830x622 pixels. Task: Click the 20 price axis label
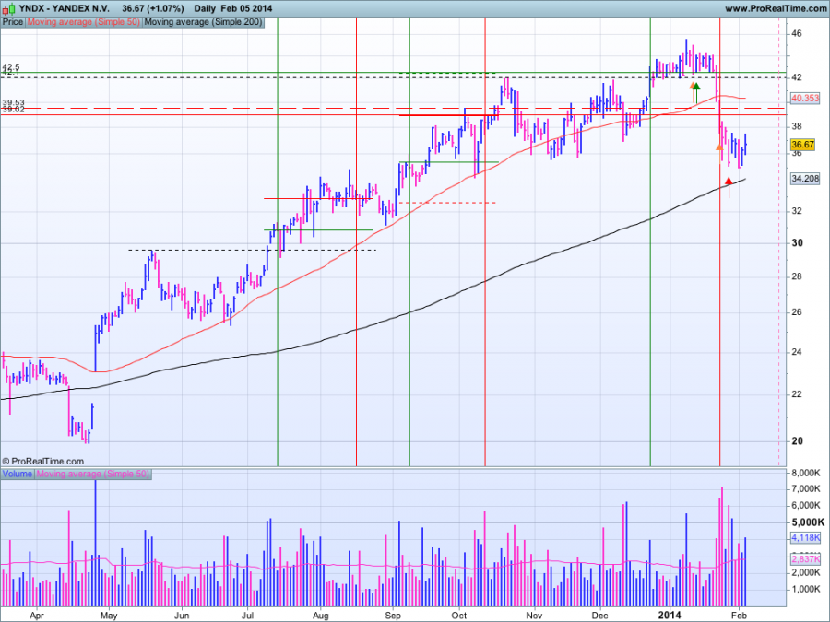pos(797,441)
